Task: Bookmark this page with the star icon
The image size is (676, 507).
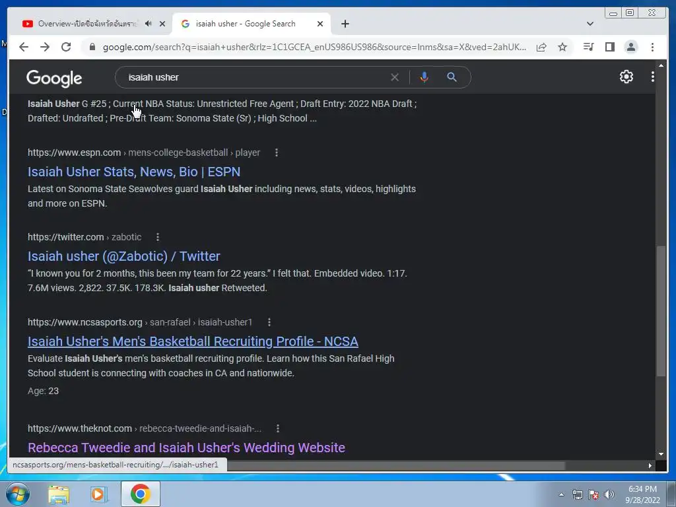Action: [562, 47]
